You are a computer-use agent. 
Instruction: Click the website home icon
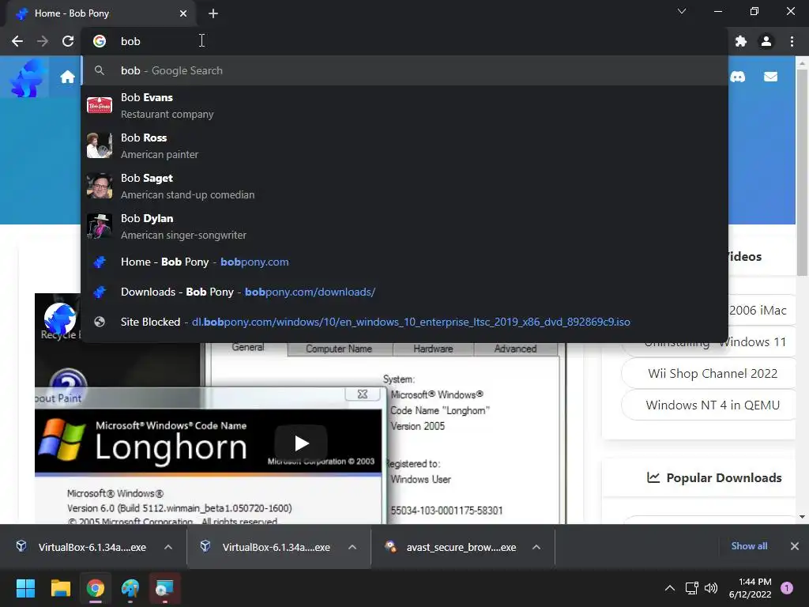68,77
